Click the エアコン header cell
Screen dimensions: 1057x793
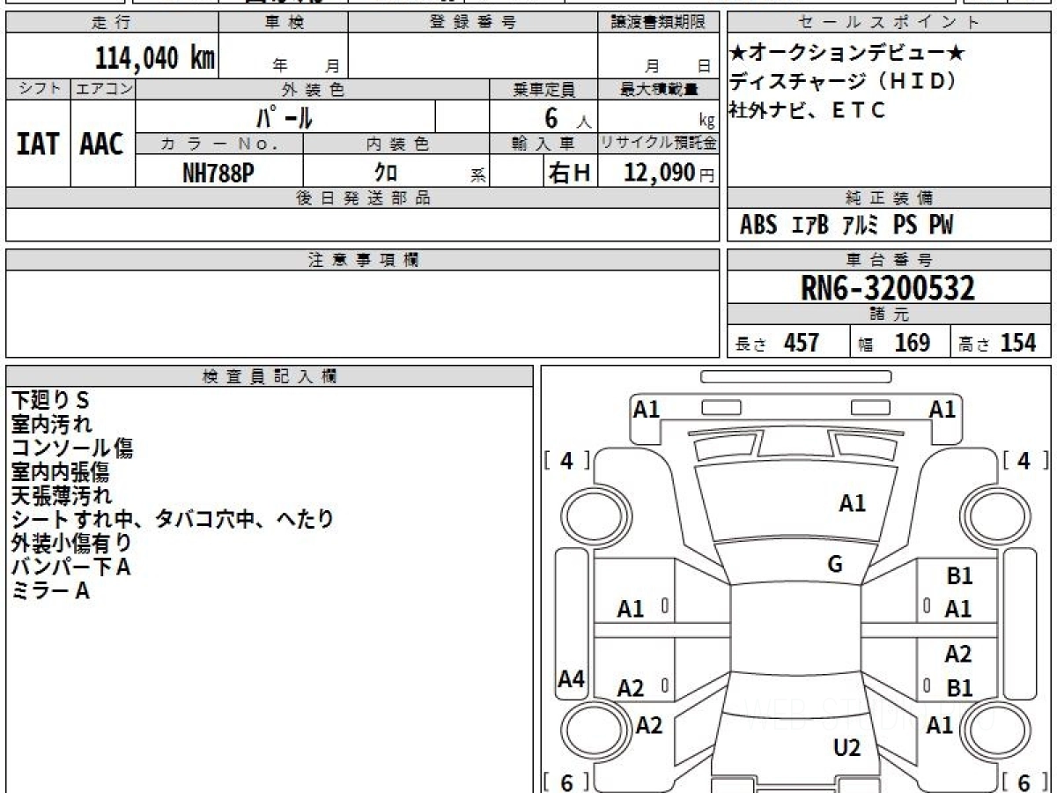pyautogui.click(x=103, y=89)
